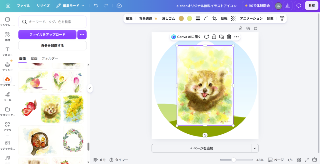
Task: Expand the 編集モード dropdown
Action: coord(70,6)
